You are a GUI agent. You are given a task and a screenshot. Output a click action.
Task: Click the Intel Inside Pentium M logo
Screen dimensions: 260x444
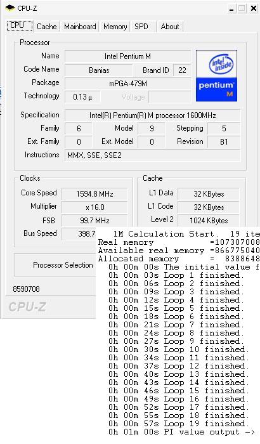point(216,76)
